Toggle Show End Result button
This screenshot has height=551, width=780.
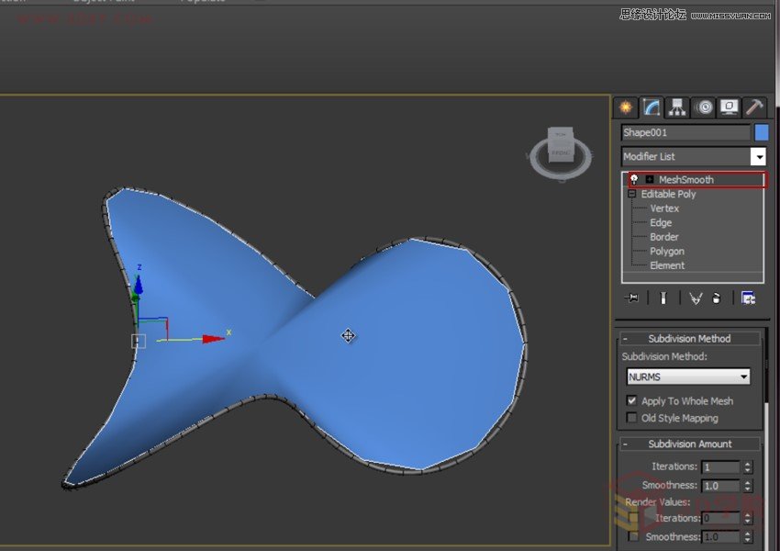pos(663,298)
